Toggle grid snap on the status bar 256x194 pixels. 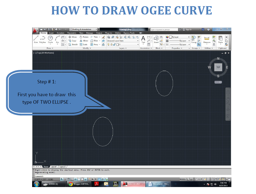tap(65, 179)
